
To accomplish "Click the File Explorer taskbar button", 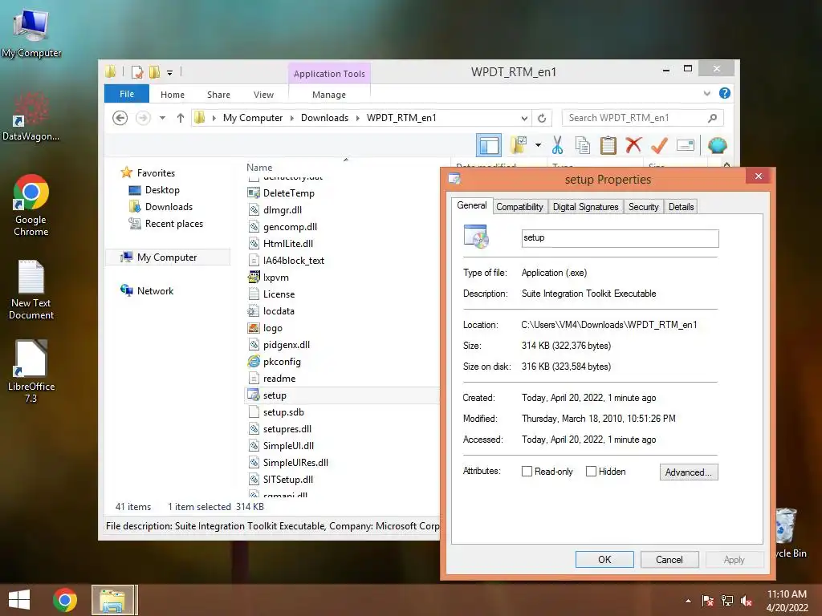I will 114,600.
